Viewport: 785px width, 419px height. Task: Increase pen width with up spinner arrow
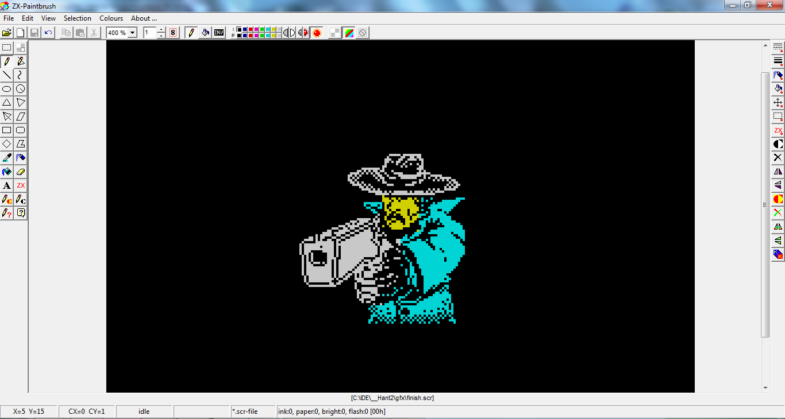point(161,30)
